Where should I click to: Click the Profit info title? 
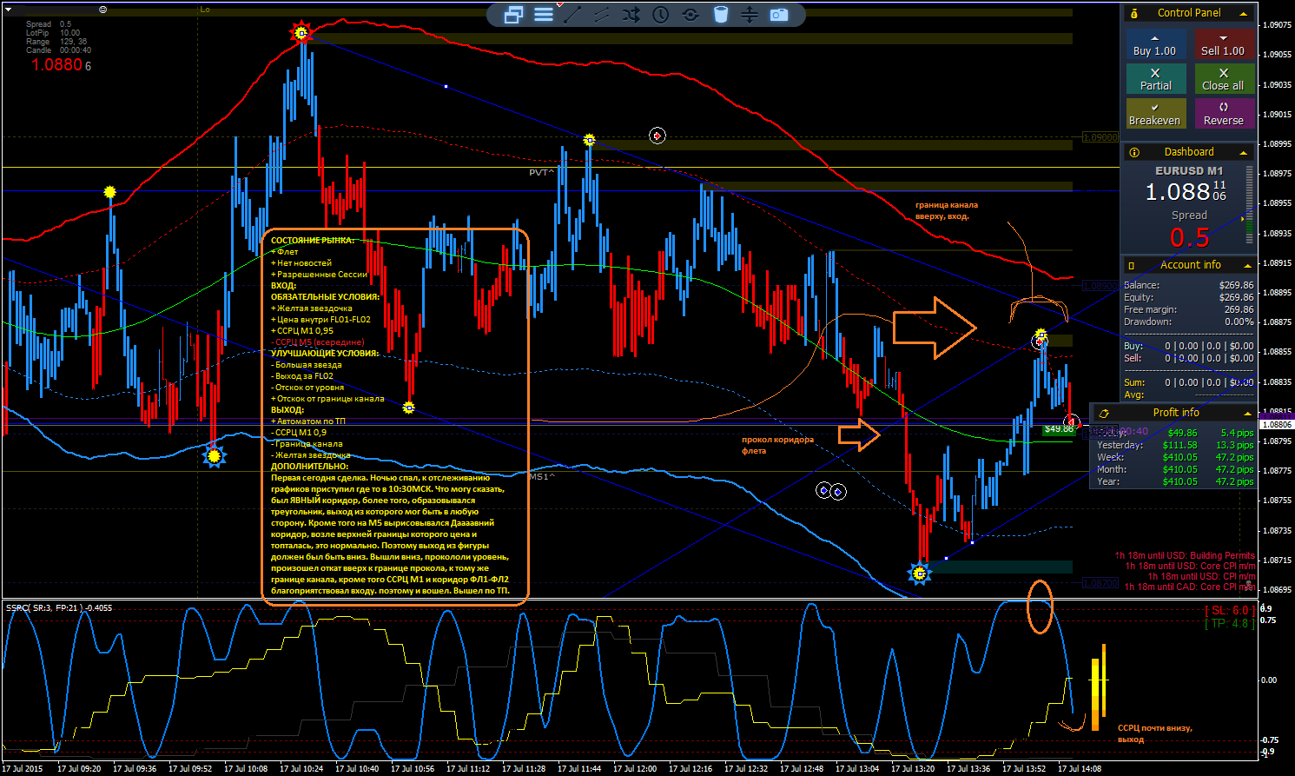[x=1176, y=413]
